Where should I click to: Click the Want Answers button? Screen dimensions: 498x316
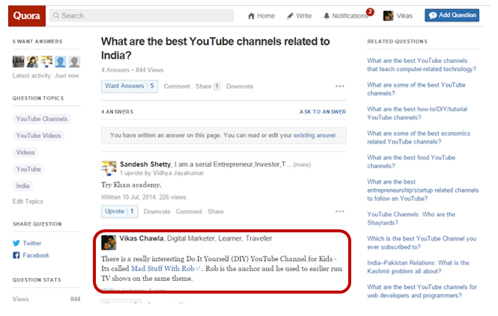[130, 86]
